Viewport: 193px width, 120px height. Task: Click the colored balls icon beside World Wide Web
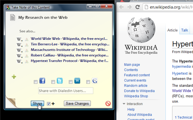pyautogui.click(x=27, y=39)
